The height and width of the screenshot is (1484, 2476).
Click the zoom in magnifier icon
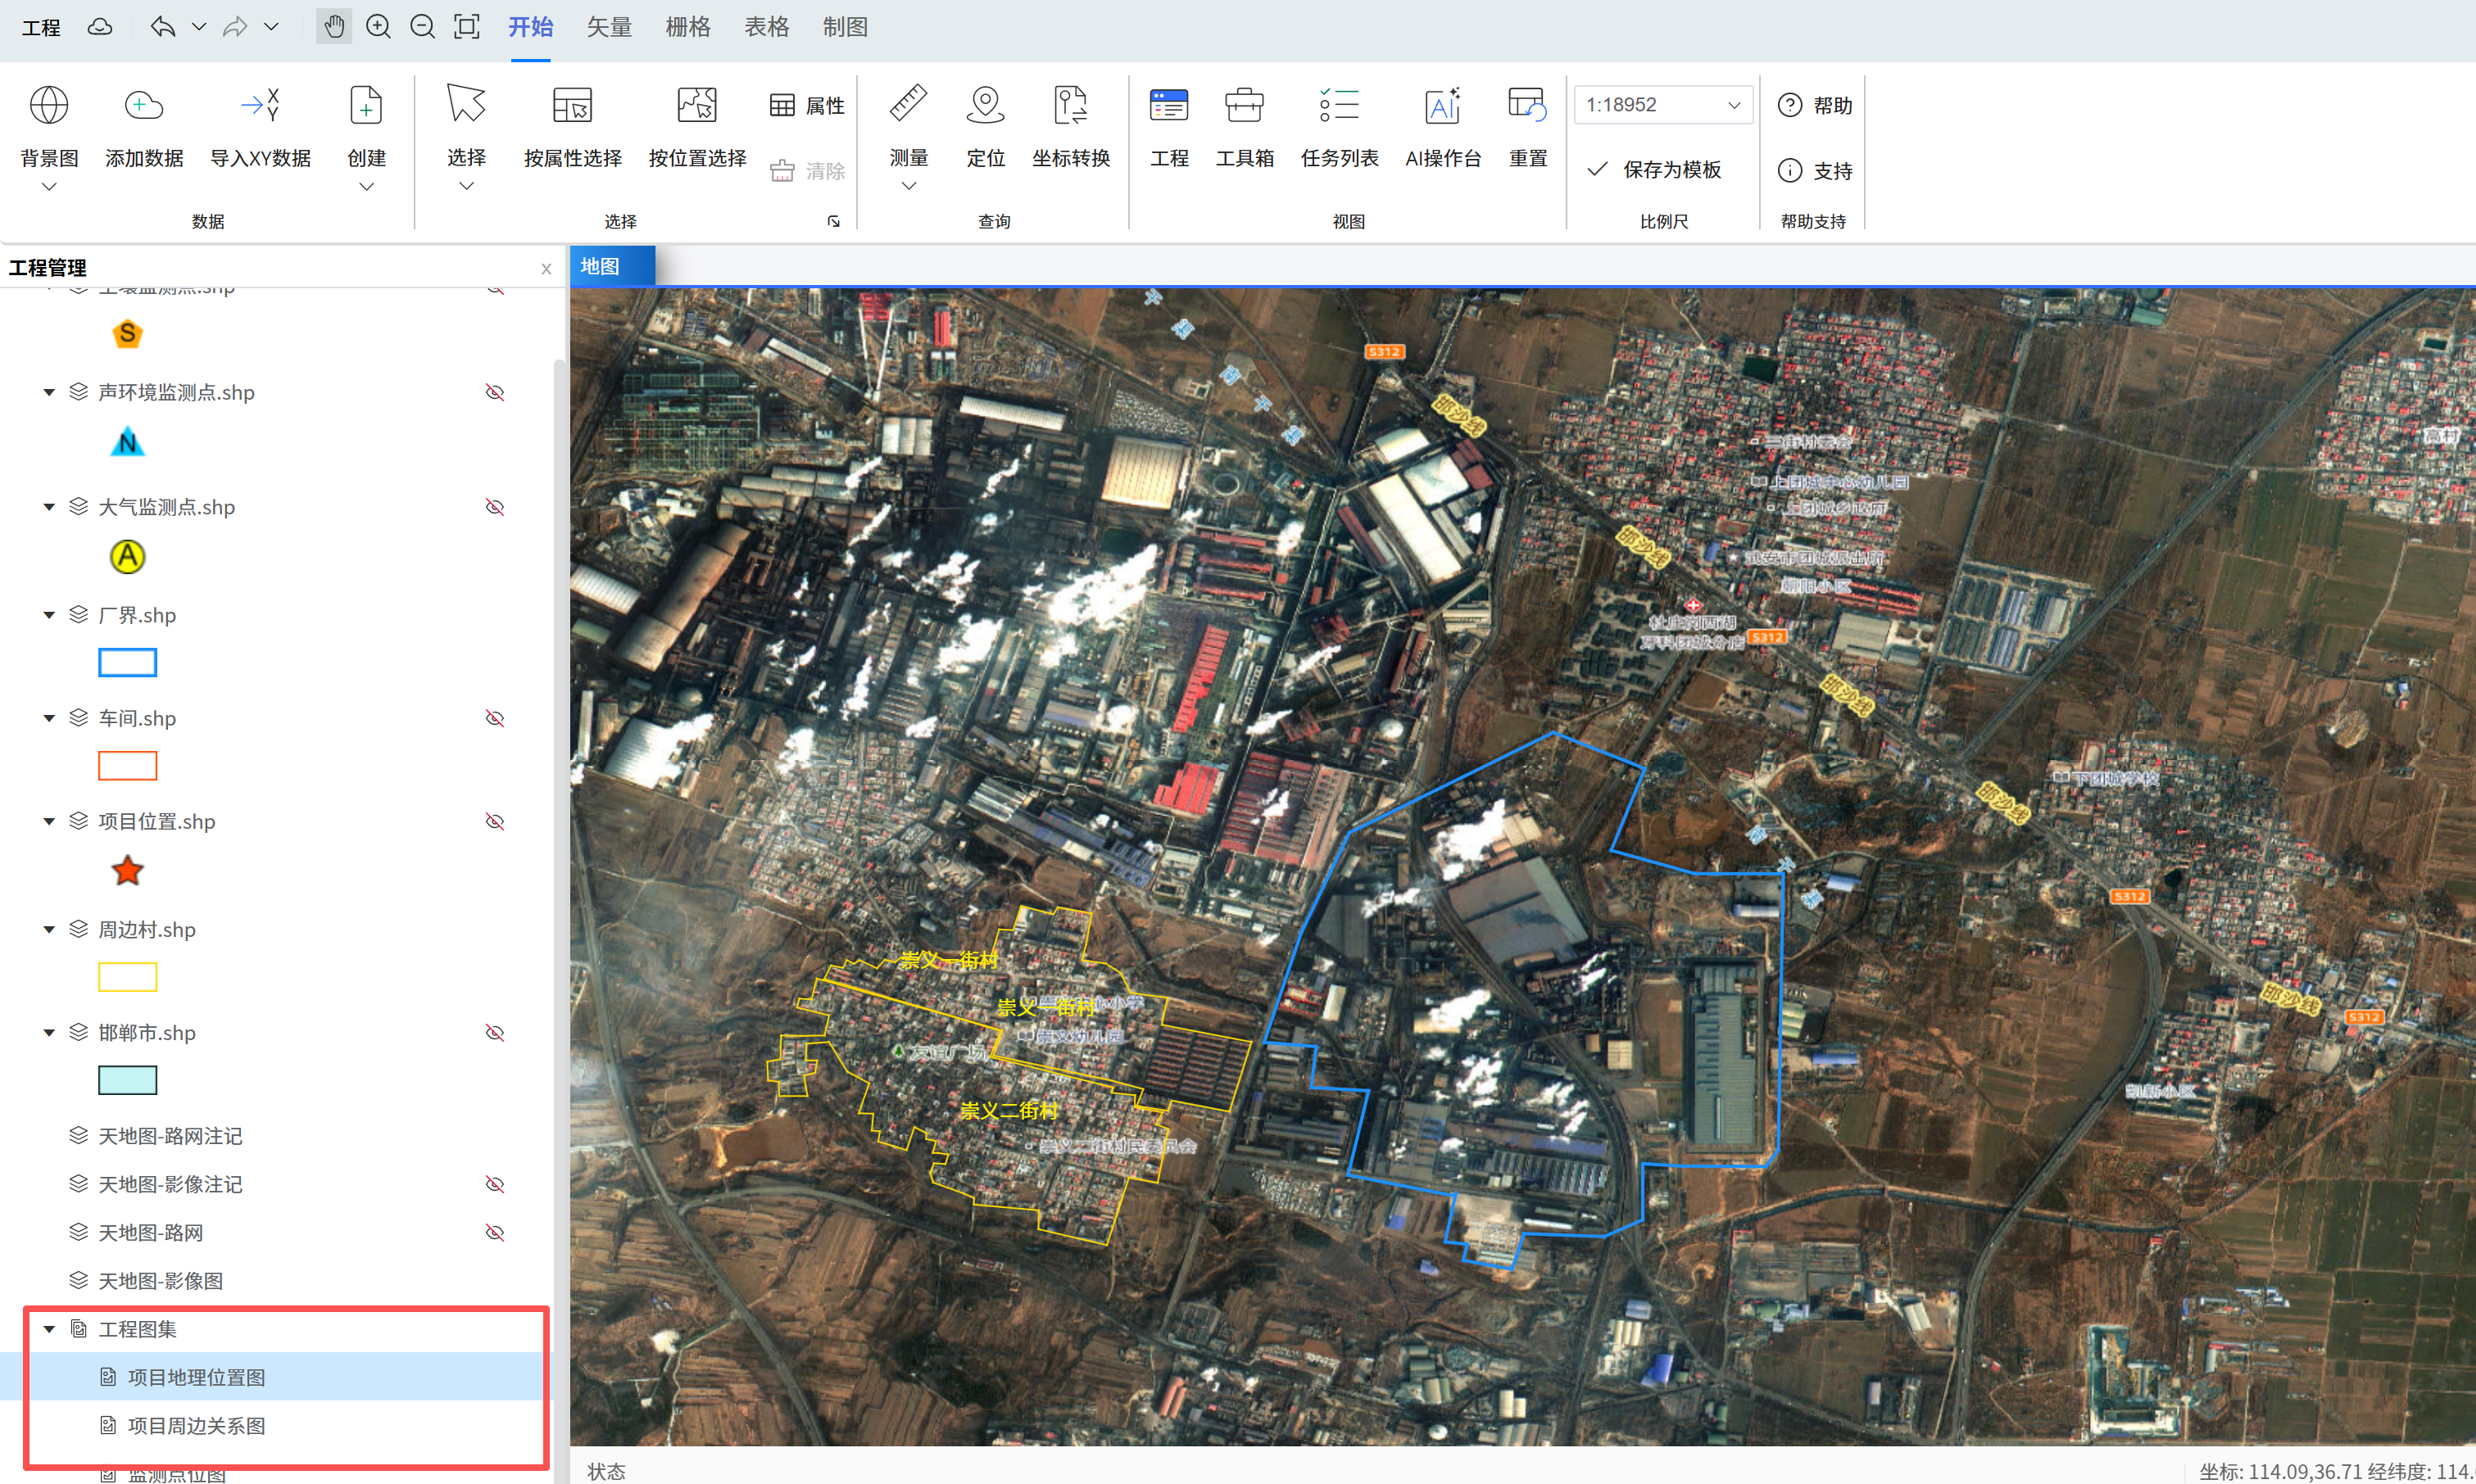coord(379,27)
